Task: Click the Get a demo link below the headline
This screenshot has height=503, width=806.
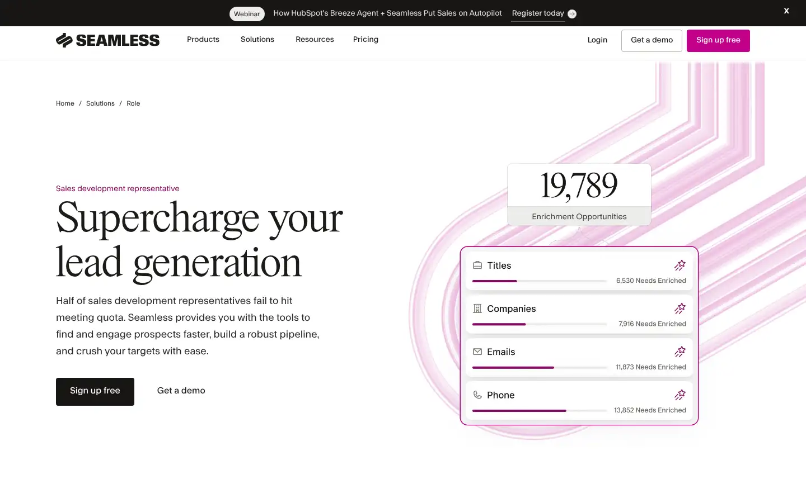Action: coord(181,391)
